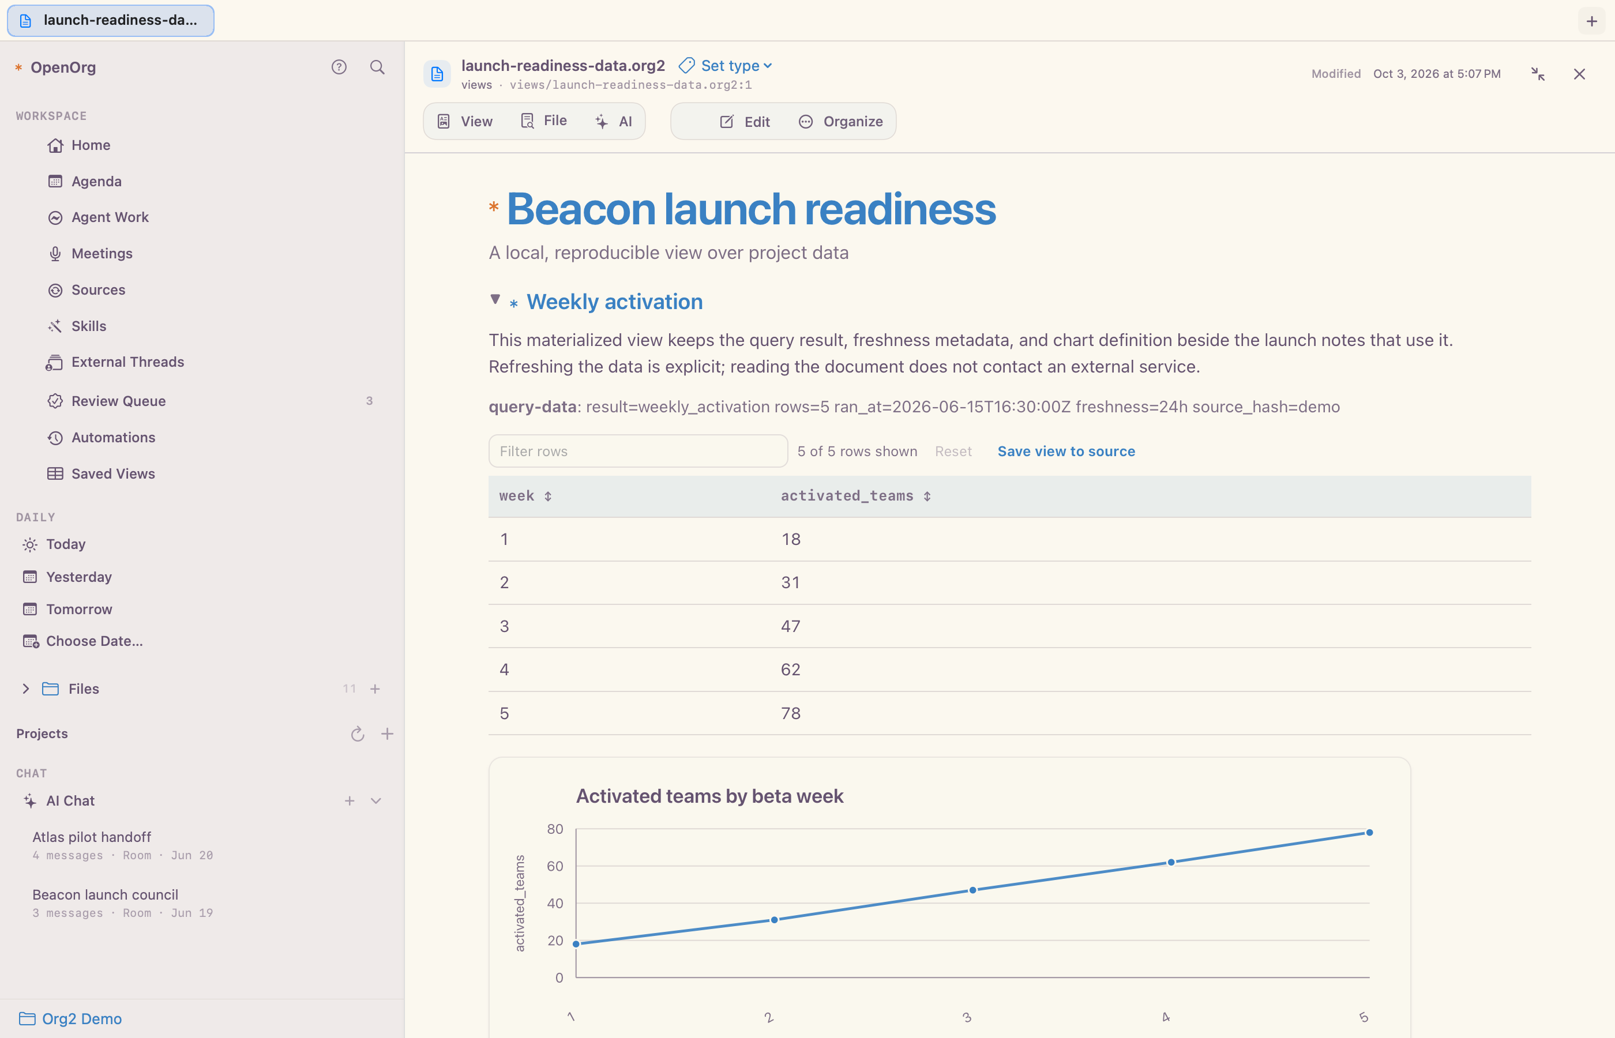Collapse the document pane with shrink icon
1615x1038 pixels.
click(1538, 74)
